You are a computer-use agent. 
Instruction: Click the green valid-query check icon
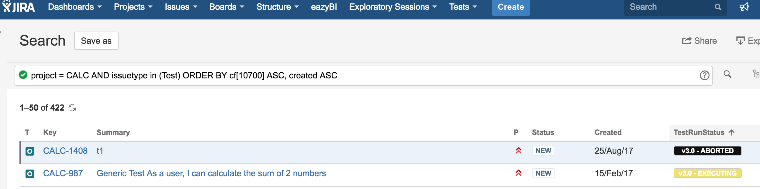coord(23,75)
